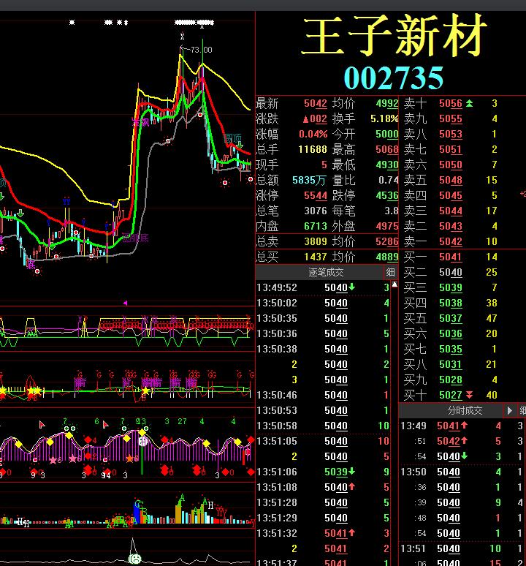Click the 最高 value 5068

[x=387, y=149]
